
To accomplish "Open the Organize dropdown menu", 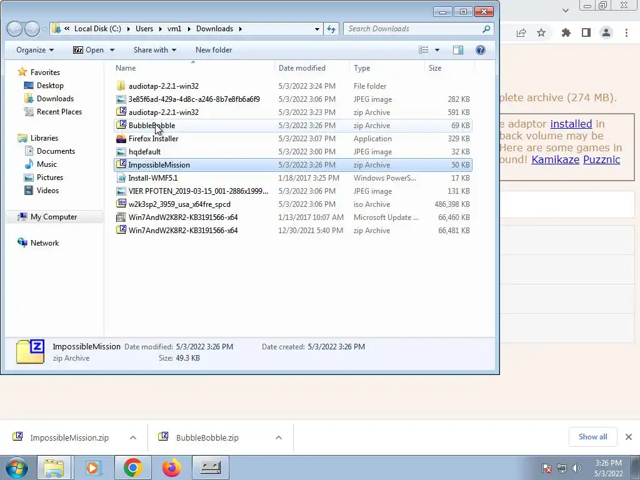I will click(x=35, y=50).
